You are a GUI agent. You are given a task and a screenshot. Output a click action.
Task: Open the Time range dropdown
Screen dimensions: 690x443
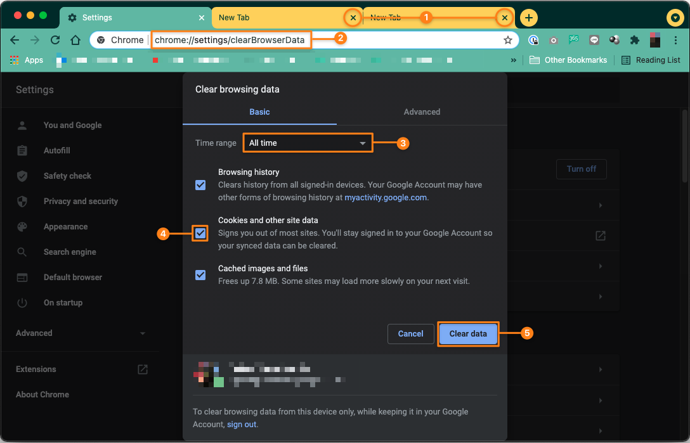[308, 143]
